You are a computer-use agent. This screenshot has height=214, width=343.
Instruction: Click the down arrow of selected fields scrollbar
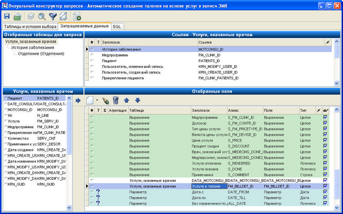(x=337, y=208)
